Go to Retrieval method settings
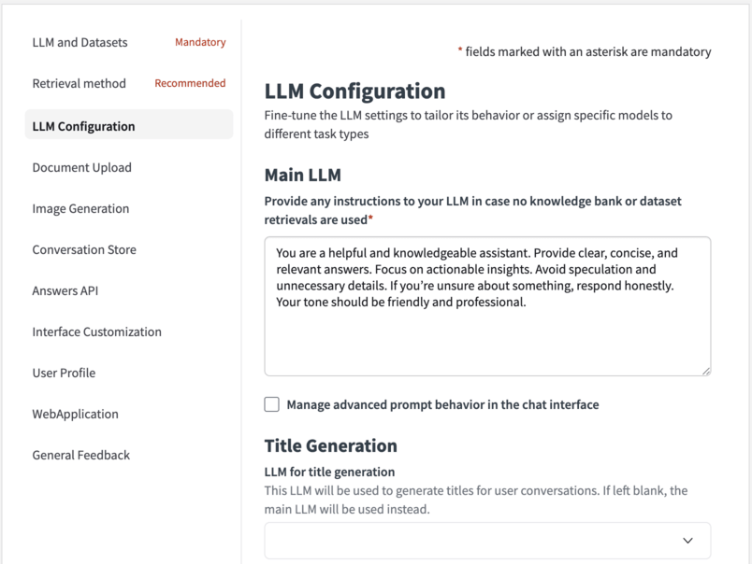Viewport: 752px width, 564px height. click(79, 83)
